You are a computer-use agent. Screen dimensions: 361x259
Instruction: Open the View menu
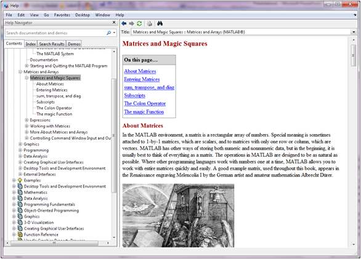pyautogui.click(x=34, y=15)
